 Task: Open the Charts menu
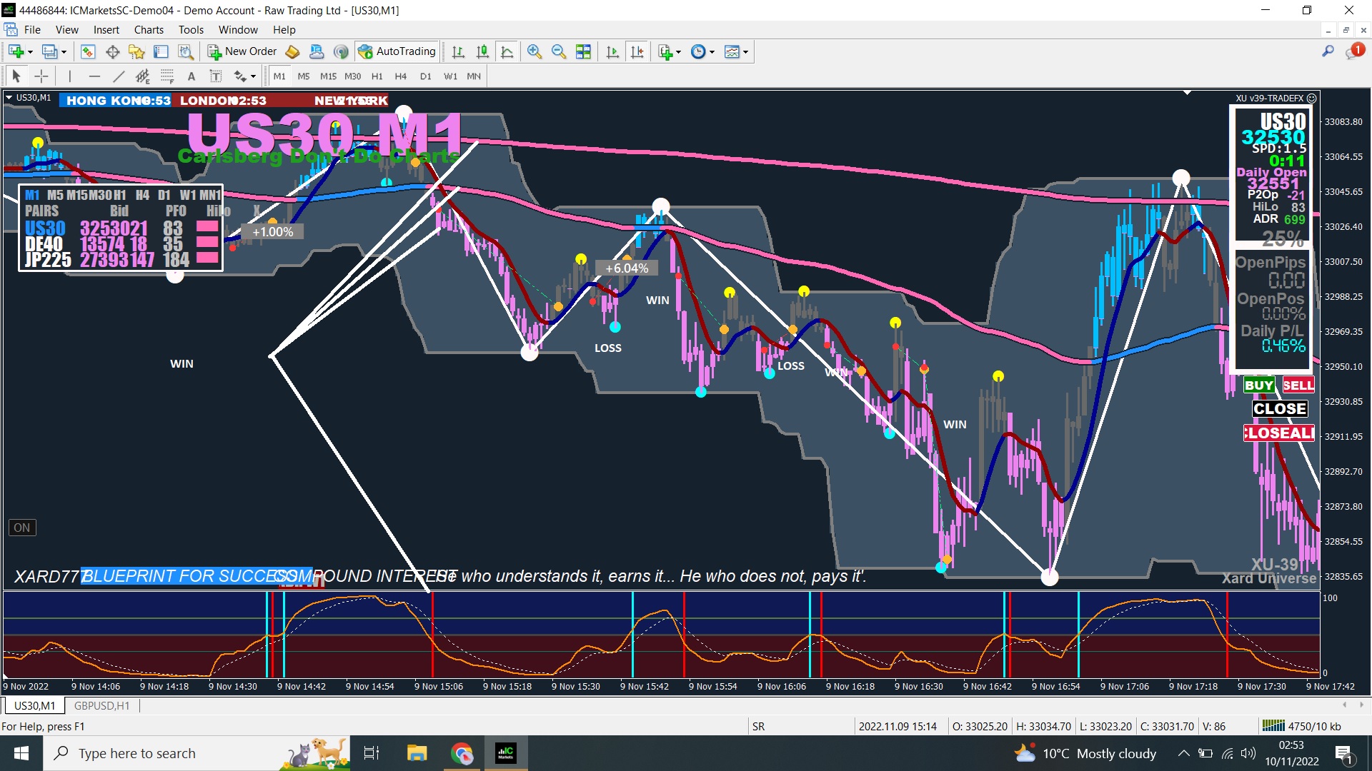[x=148, y=30]
